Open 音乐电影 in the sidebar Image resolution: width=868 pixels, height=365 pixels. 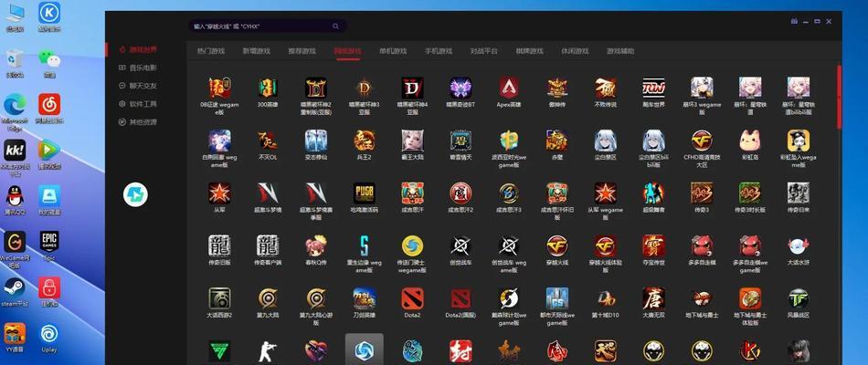(138, 68)
